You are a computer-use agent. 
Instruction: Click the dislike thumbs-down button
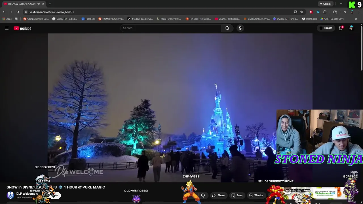(x=203, y=195)
